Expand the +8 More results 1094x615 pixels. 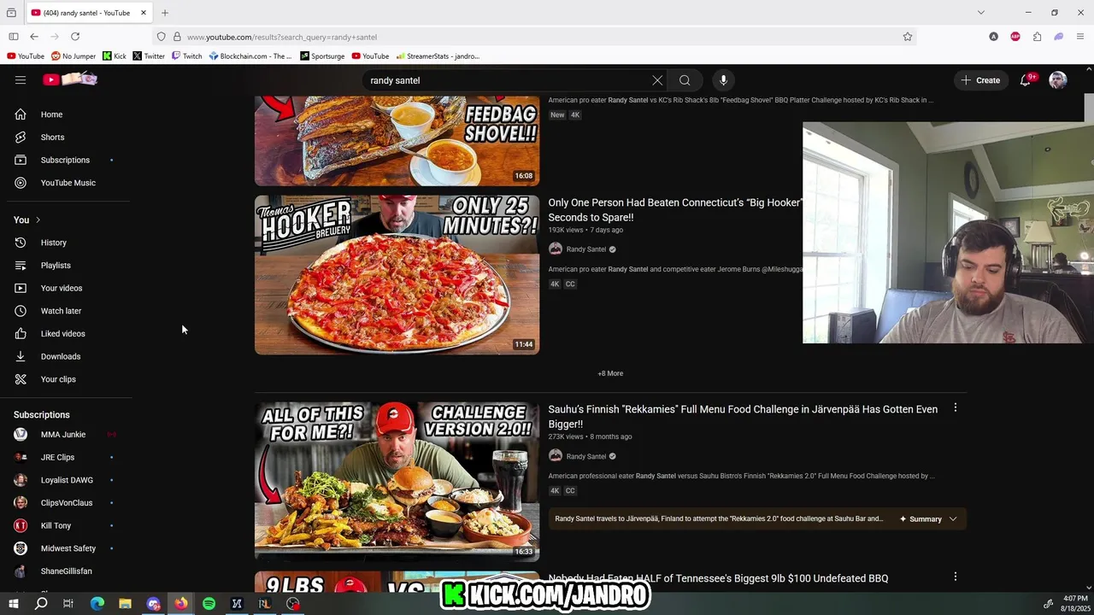610,373
